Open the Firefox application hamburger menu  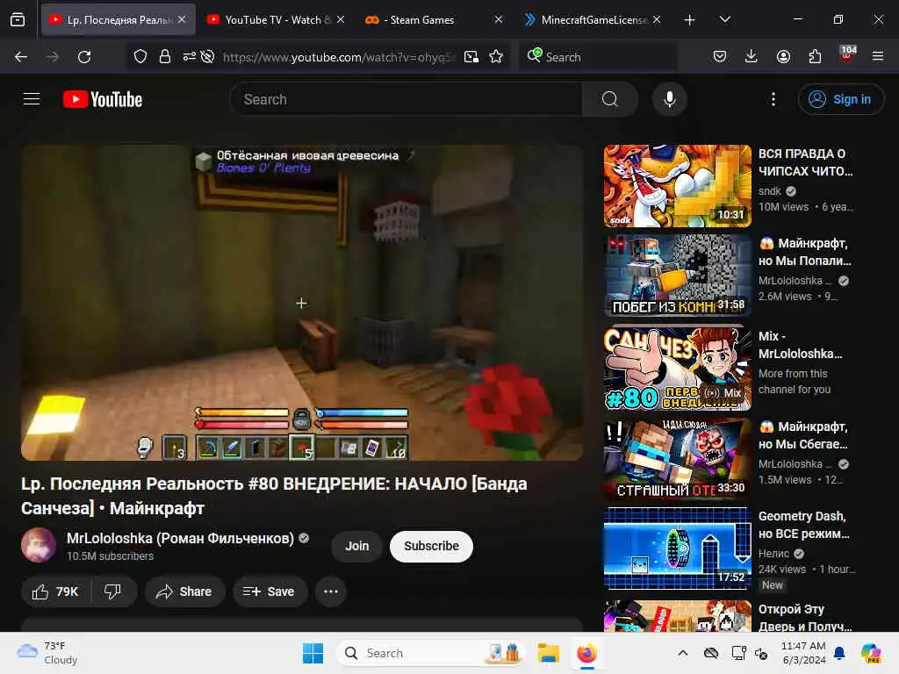[878, 56]
